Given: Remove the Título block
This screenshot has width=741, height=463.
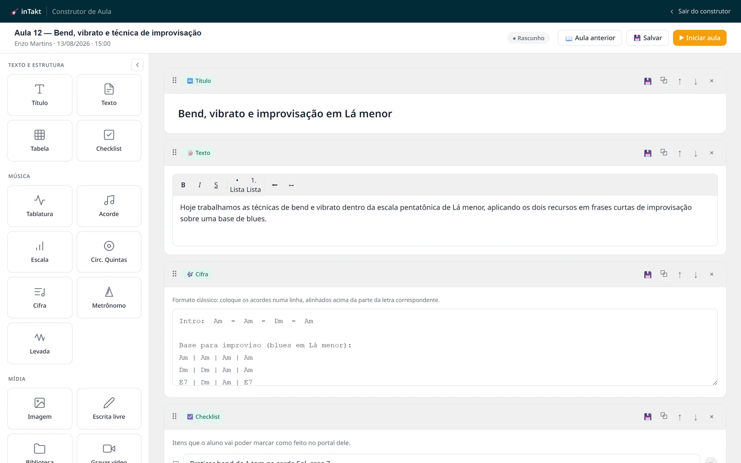Looking at the screenshot, I should 711,81.
